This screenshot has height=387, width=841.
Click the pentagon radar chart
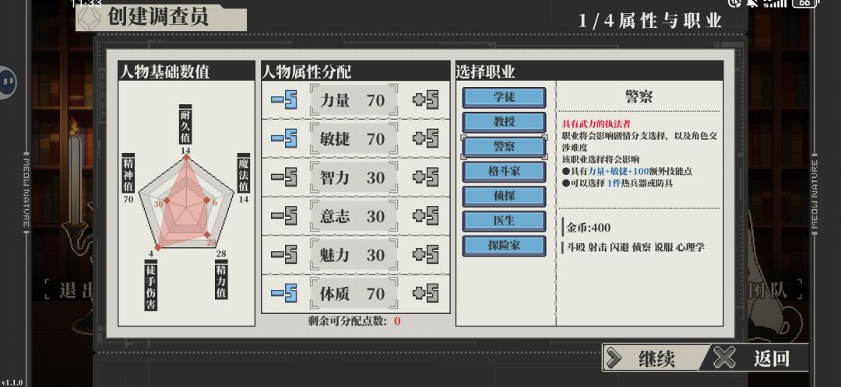(186, 202)
